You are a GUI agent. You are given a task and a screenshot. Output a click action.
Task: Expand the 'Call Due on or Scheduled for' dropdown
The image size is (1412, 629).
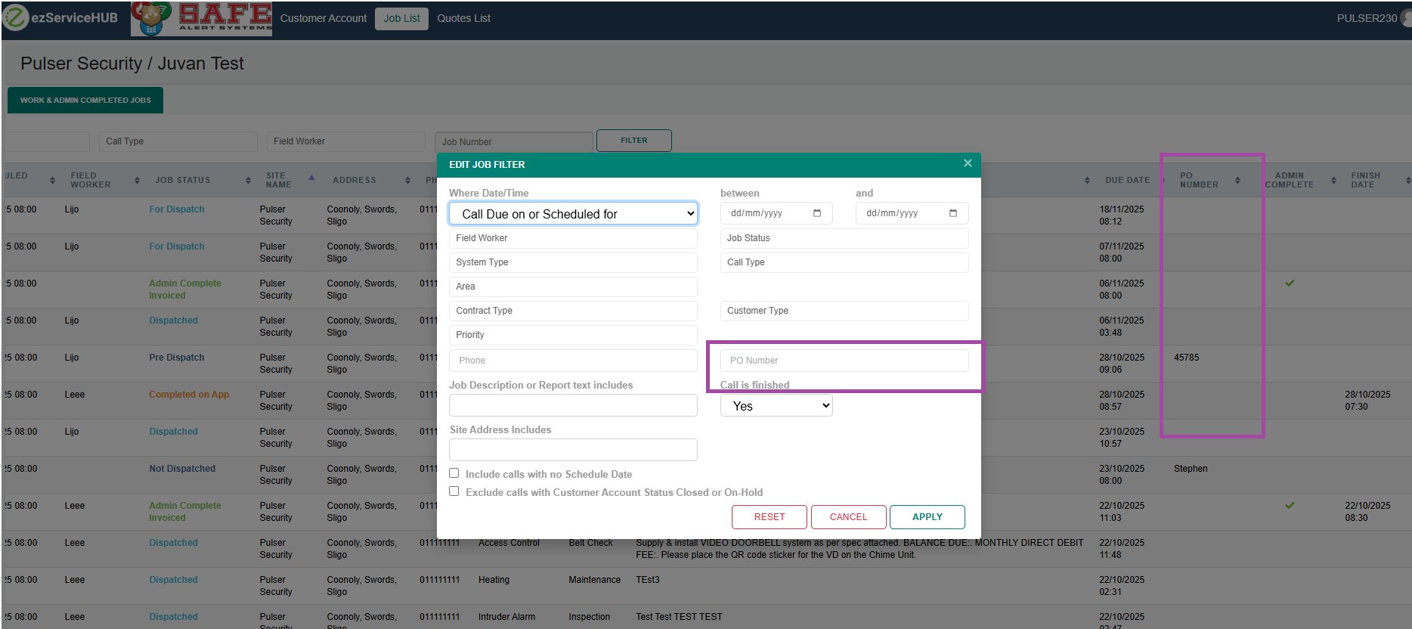pyautogui.click(x=573, y=214)
